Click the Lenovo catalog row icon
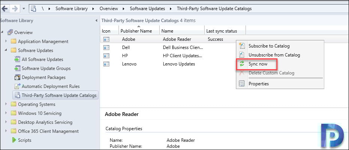This screenshot has height=150, width=349. click(106, 64)
